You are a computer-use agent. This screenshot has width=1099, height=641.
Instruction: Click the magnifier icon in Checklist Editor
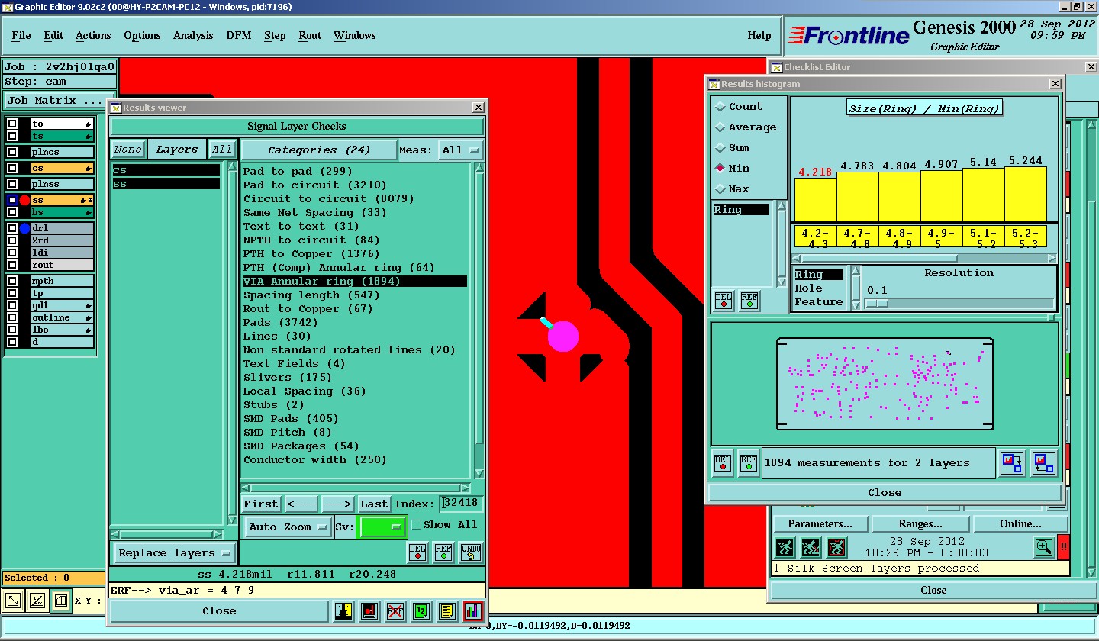(x=1044, y=547)
